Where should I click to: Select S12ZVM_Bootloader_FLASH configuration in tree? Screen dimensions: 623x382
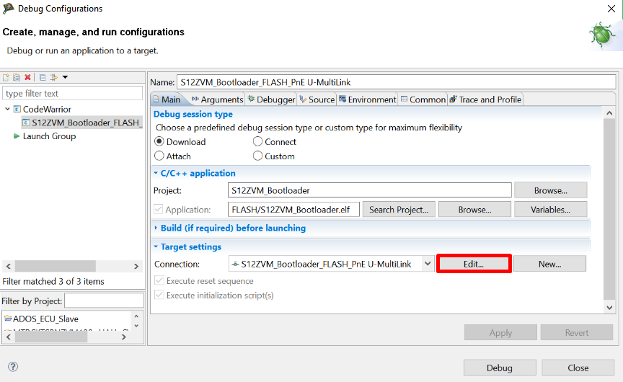pos(82,123)
